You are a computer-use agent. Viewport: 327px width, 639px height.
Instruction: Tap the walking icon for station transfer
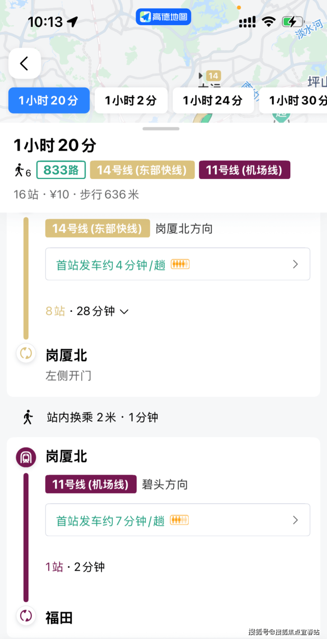(x=28, y=417)
